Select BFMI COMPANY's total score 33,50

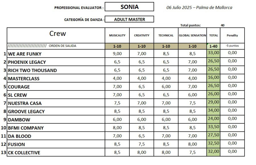pos(213,127)
